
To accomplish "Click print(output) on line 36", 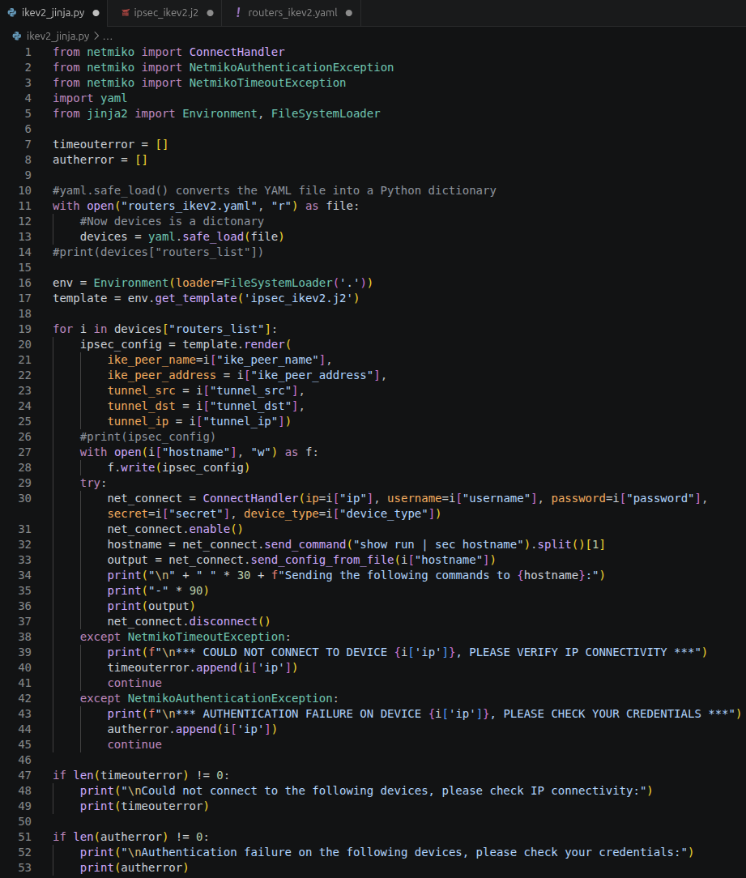I will [151, 607].
